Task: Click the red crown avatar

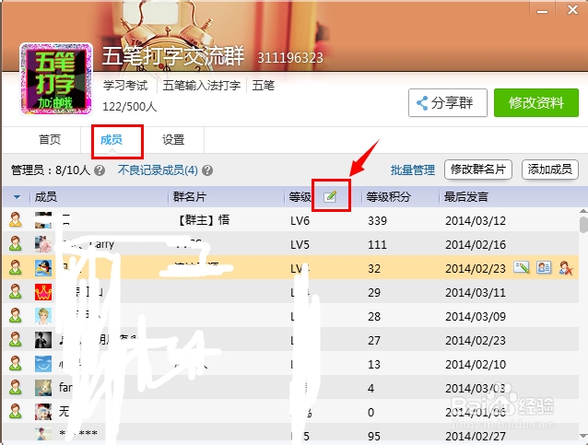Action: click(43, 292)
